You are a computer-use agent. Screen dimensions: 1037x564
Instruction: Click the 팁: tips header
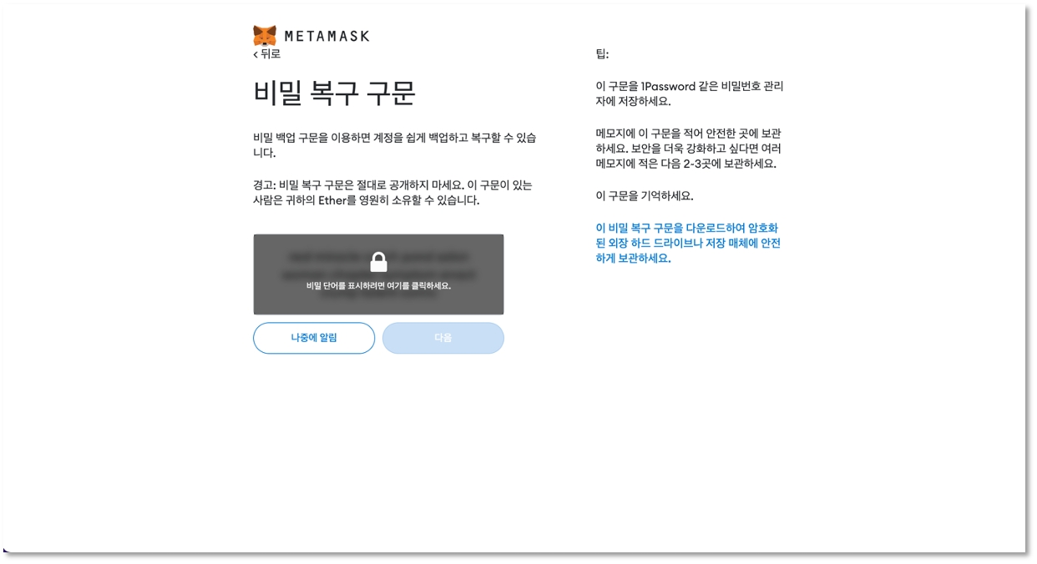pos(602,54)
